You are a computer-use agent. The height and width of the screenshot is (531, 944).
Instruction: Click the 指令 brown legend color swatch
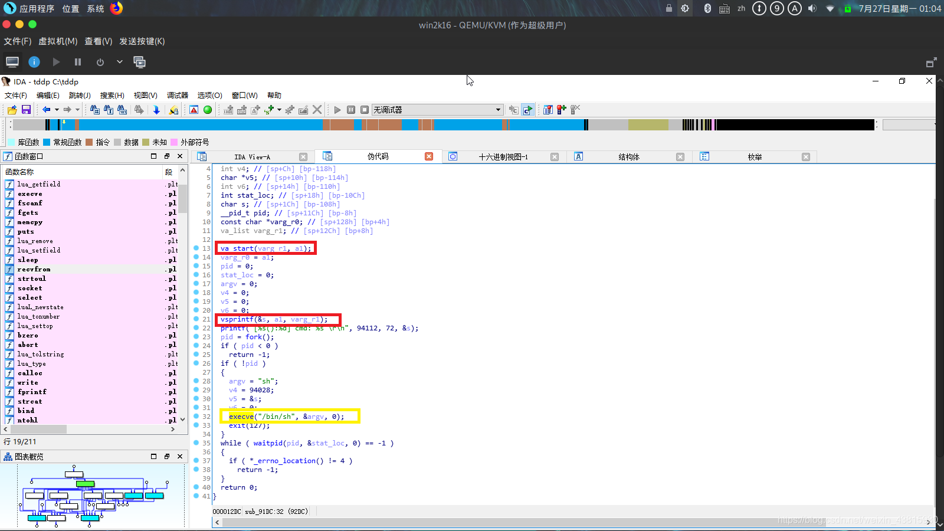coord(89,142)
